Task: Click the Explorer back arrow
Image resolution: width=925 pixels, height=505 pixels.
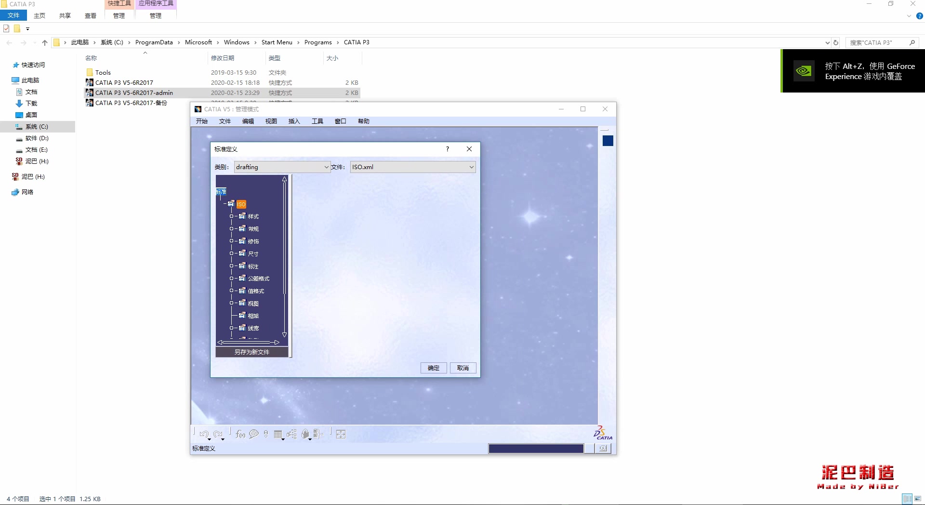Action: [9, 42]
